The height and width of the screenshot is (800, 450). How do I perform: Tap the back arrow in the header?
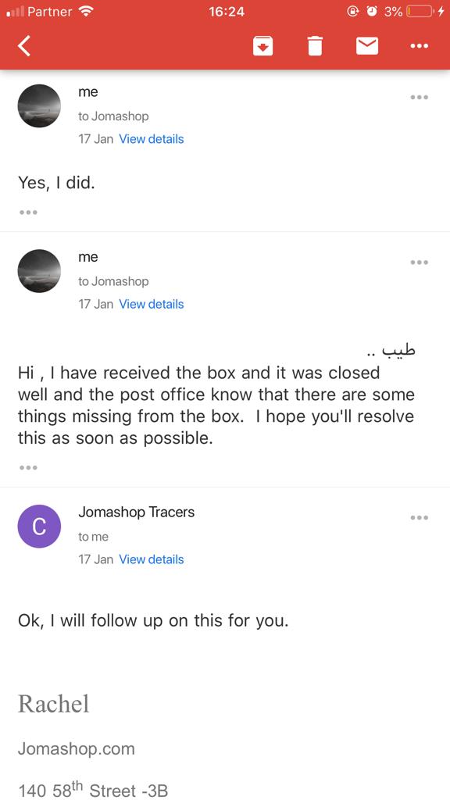[x=24, y=46]
